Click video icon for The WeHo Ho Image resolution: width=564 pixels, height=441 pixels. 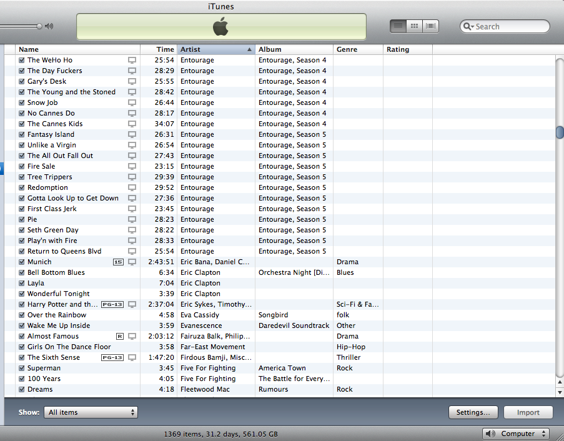coord(132,60)
